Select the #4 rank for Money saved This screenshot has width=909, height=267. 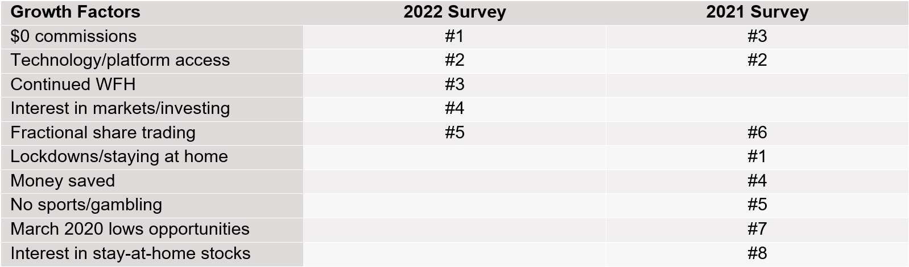757,181
